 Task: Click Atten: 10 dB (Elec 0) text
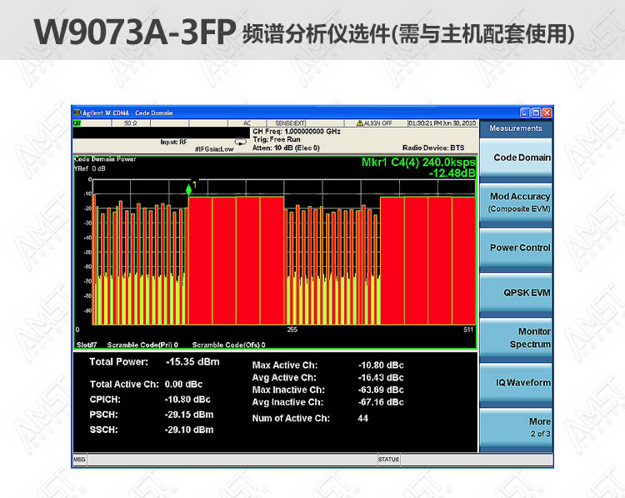[286, 148]
